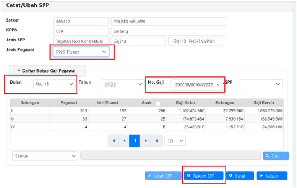
Task: Go to first page of table
Action: pos(114,141)
